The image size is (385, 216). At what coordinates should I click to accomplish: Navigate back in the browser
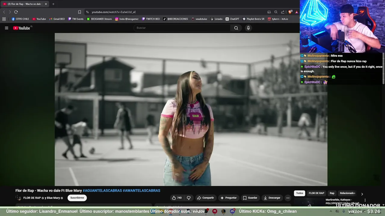(4, 12)
